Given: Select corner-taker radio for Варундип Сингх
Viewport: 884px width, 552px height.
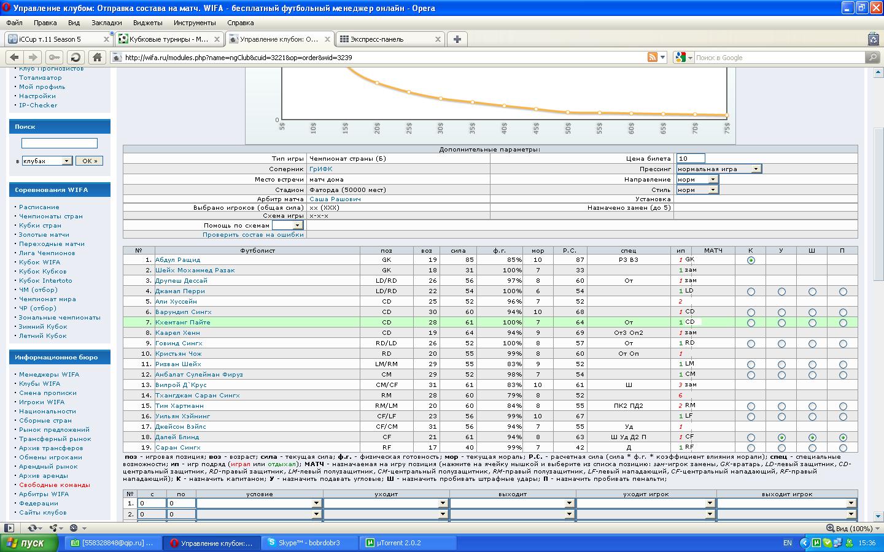Looking at the screenshot, I should coord(781,312).
